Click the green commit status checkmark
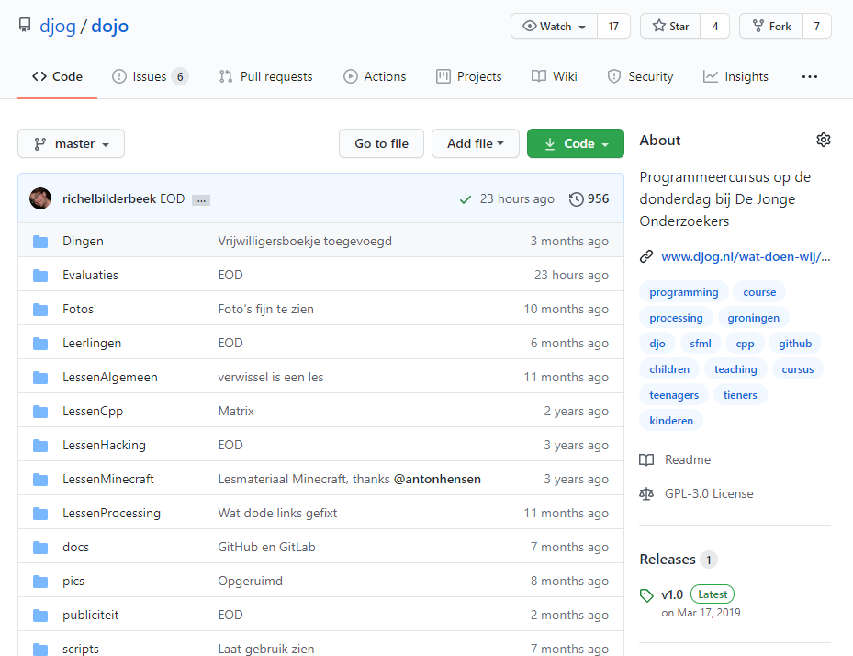The image size is (853, 656). pyautogui.click(x=466, y=198)
